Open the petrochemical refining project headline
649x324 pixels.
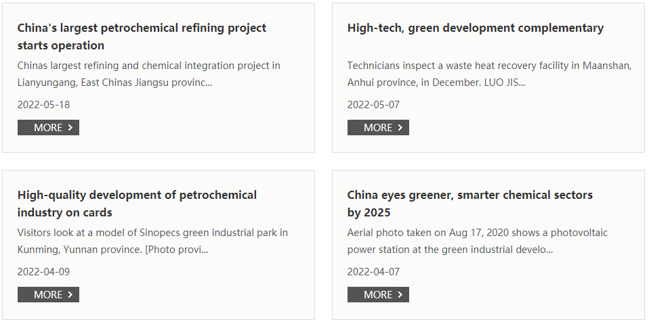coord(142,37)
